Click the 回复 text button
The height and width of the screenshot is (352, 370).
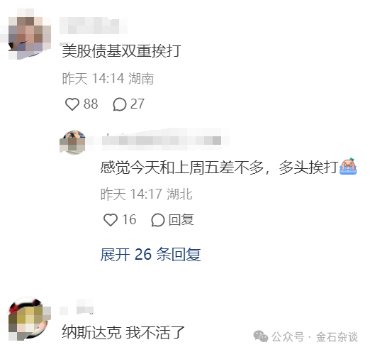[x=181, y=220]
